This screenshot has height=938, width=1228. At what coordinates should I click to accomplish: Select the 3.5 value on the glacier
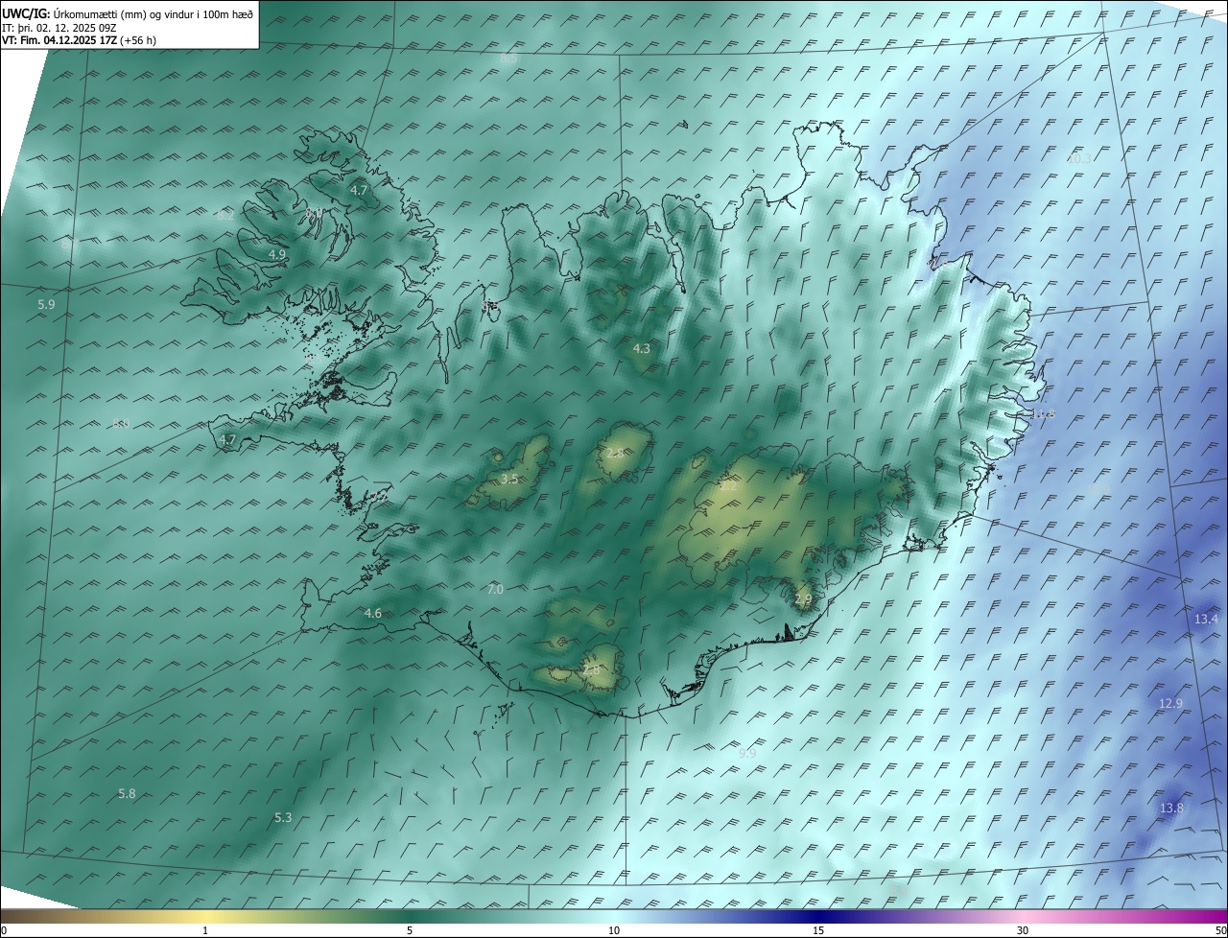coord(509,480)
